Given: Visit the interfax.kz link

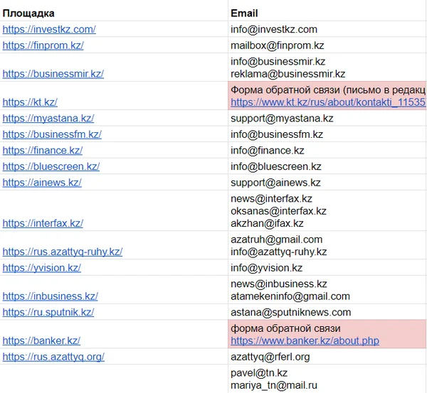Looking at the screenshot, I should pyautogui.click(x=43, y=223).
